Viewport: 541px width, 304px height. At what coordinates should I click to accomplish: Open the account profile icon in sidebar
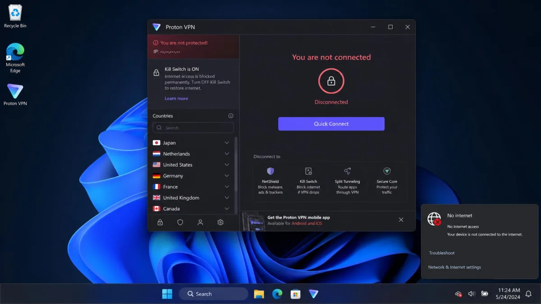(x=200, y=222)
